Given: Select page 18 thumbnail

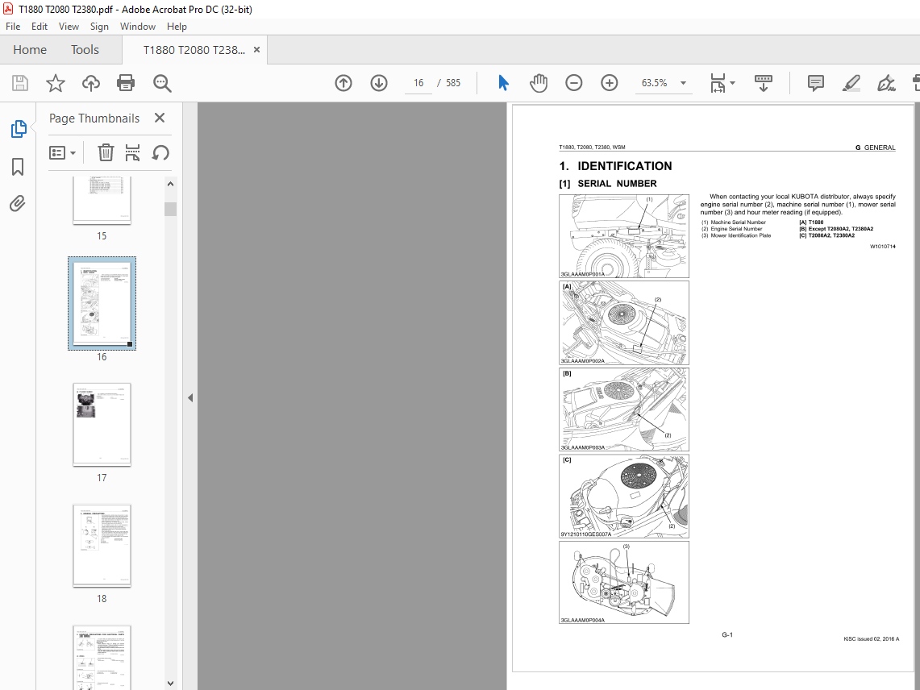Looking at the screenshot, I should [x=102, y=546].
